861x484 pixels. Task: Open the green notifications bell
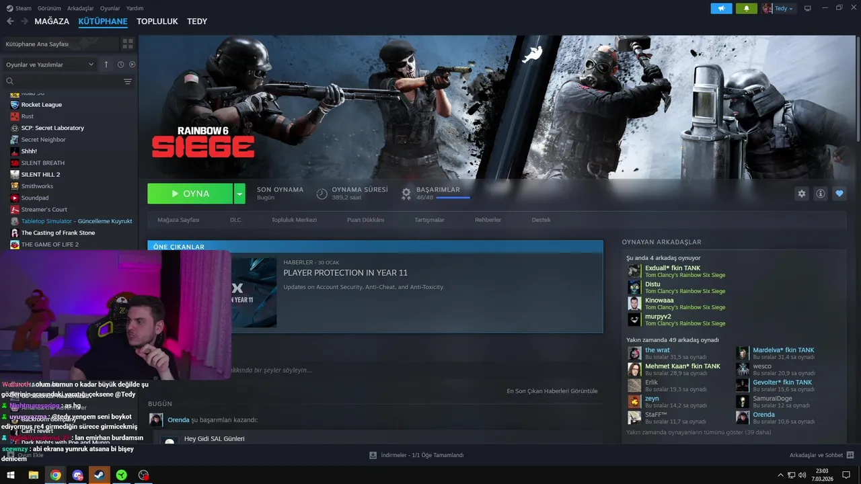click(746, 8)
